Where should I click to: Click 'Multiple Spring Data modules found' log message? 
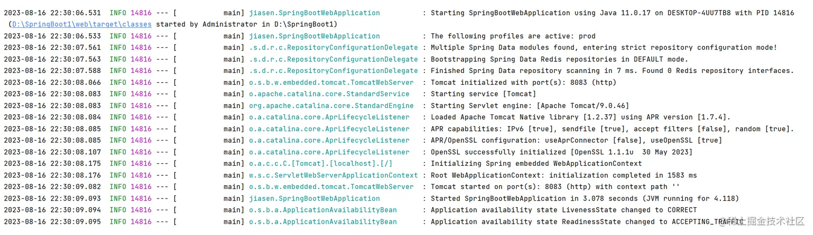click(604, 48)
